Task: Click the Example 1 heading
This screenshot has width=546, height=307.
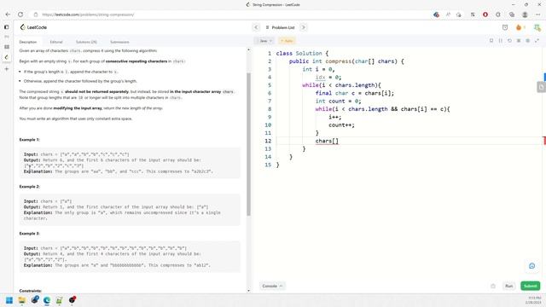Action: pos(30,140)
